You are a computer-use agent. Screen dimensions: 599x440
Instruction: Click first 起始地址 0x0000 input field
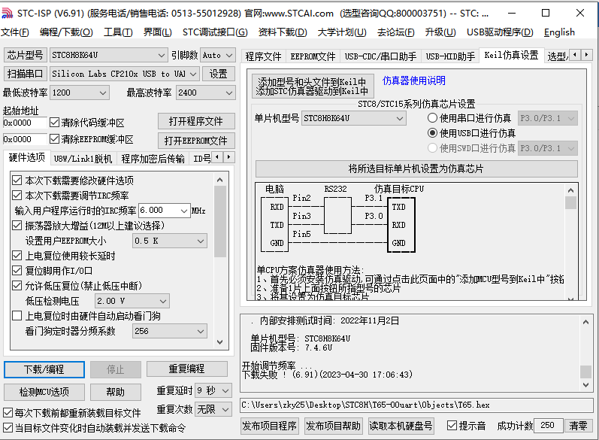tap(25, 123)
